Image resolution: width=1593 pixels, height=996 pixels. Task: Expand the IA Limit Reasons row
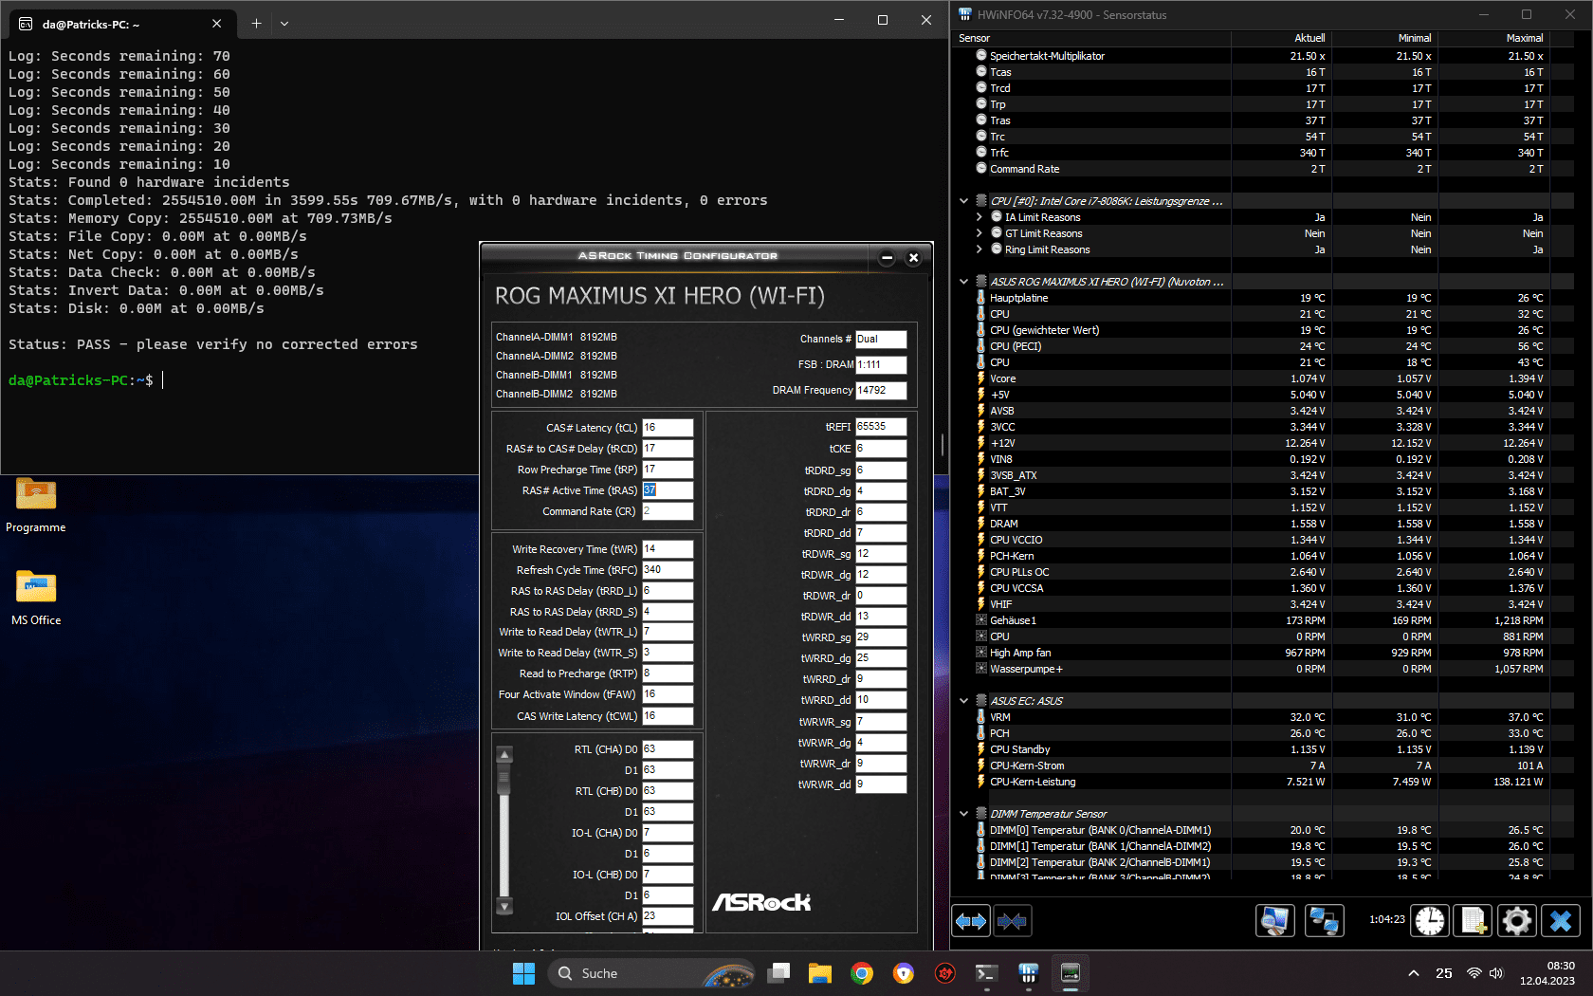(x=980, y=217)
